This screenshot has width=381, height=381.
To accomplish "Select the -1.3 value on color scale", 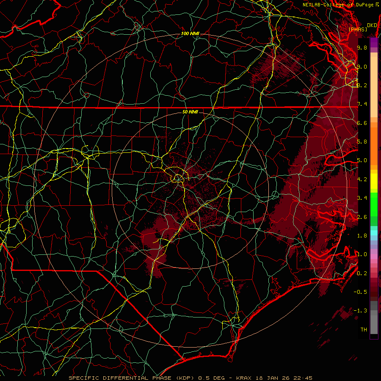I will pos(360,311).
